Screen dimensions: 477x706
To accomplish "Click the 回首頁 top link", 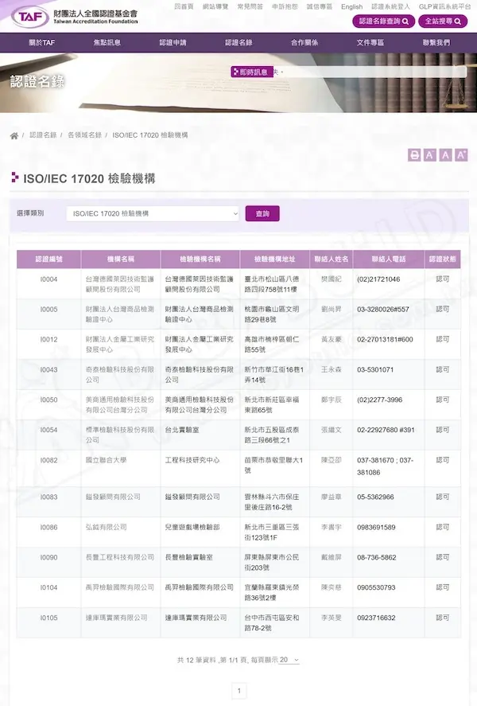I will 184,6.
